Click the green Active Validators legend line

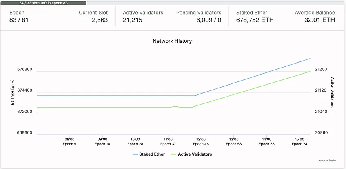(x=174, y=154)
